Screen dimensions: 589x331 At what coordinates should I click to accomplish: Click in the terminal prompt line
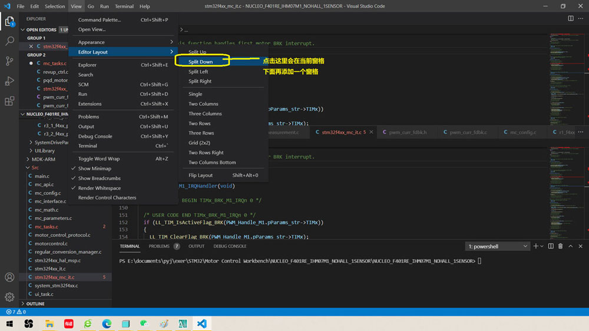(x=300, y=261)
